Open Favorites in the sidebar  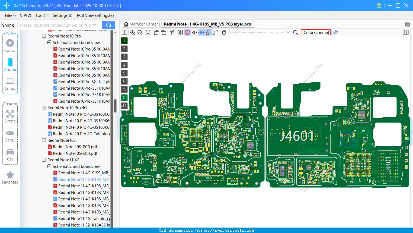(10, 178)
